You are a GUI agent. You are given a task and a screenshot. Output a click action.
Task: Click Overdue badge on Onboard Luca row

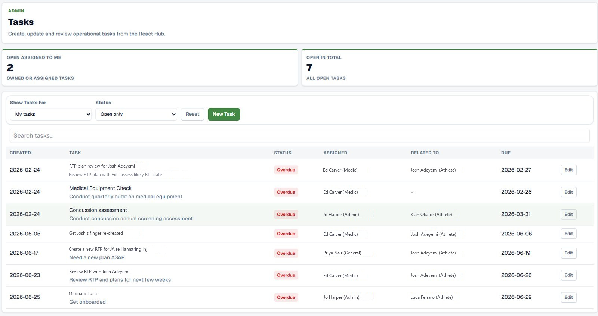[x=286, y=297]
